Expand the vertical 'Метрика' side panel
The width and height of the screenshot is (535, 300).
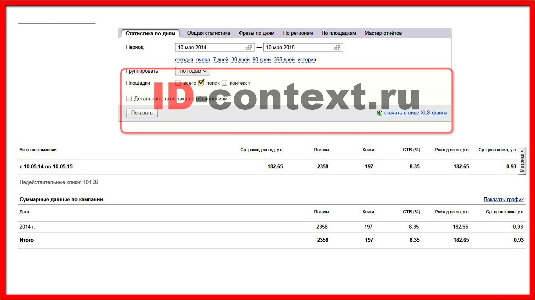coord(522,161)
